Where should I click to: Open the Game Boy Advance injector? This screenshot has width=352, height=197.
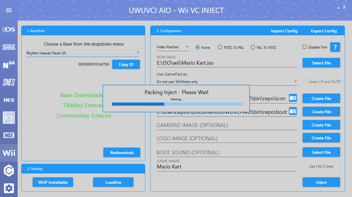click(x=9, y=47)
